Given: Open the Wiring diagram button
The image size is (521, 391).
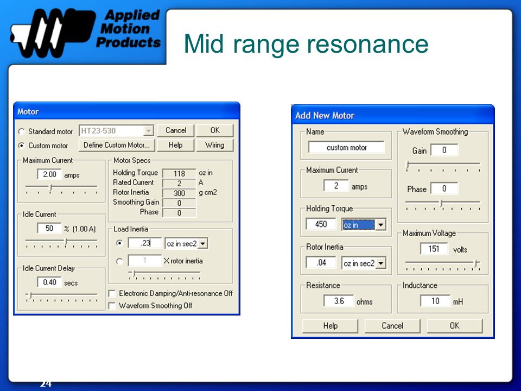Looking at the screenshot, I should tap(215, 145).
